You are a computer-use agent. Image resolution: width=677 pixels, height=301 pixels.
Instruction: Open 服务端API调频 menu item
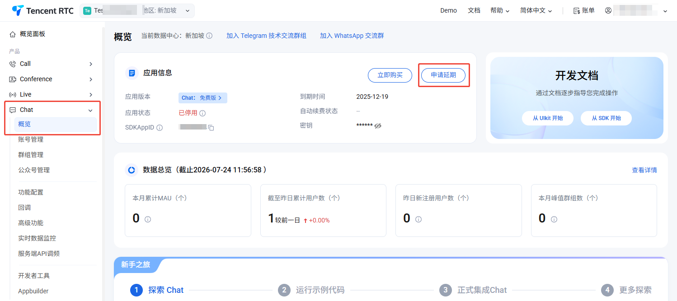pyautogui.click(x=39, y=254)
